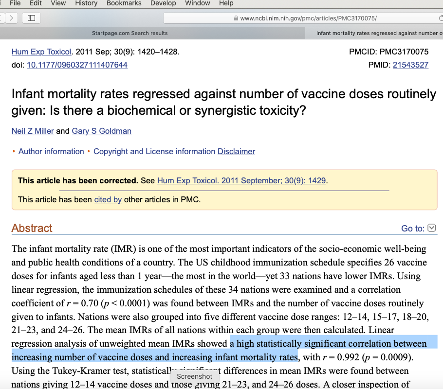Open the Hum Exp Toxicol journal link

pos(41,52)
